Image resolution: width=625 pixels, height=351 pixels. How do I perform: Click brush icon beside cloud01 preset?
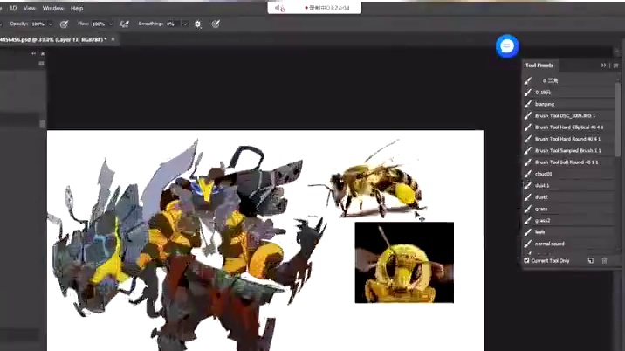pos(528,174)
